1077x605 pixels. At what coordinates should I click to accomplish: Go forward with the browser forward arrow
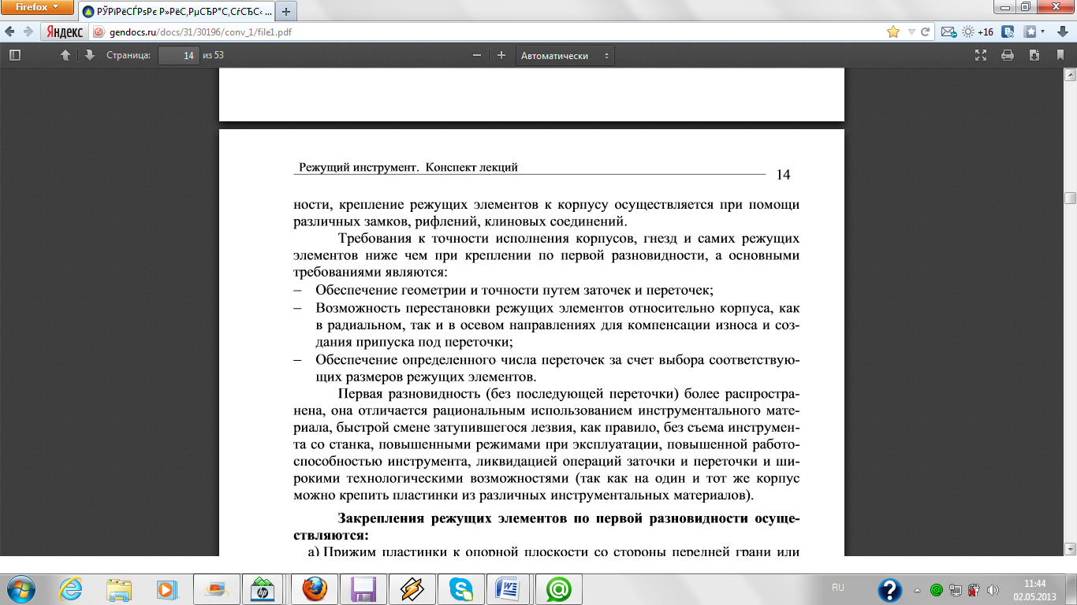(28, 32)
